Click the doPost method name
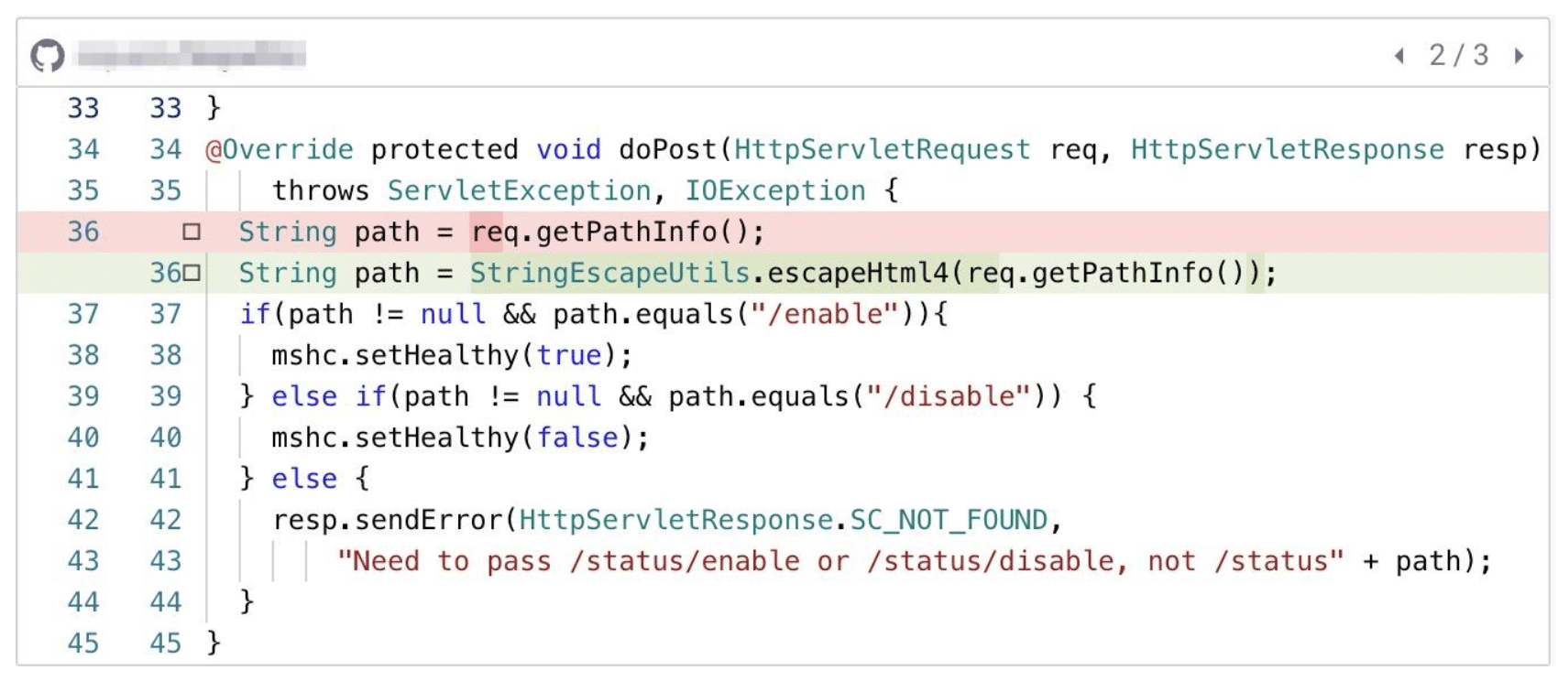This screenshot has height=681, width=1558. [668, 149]
